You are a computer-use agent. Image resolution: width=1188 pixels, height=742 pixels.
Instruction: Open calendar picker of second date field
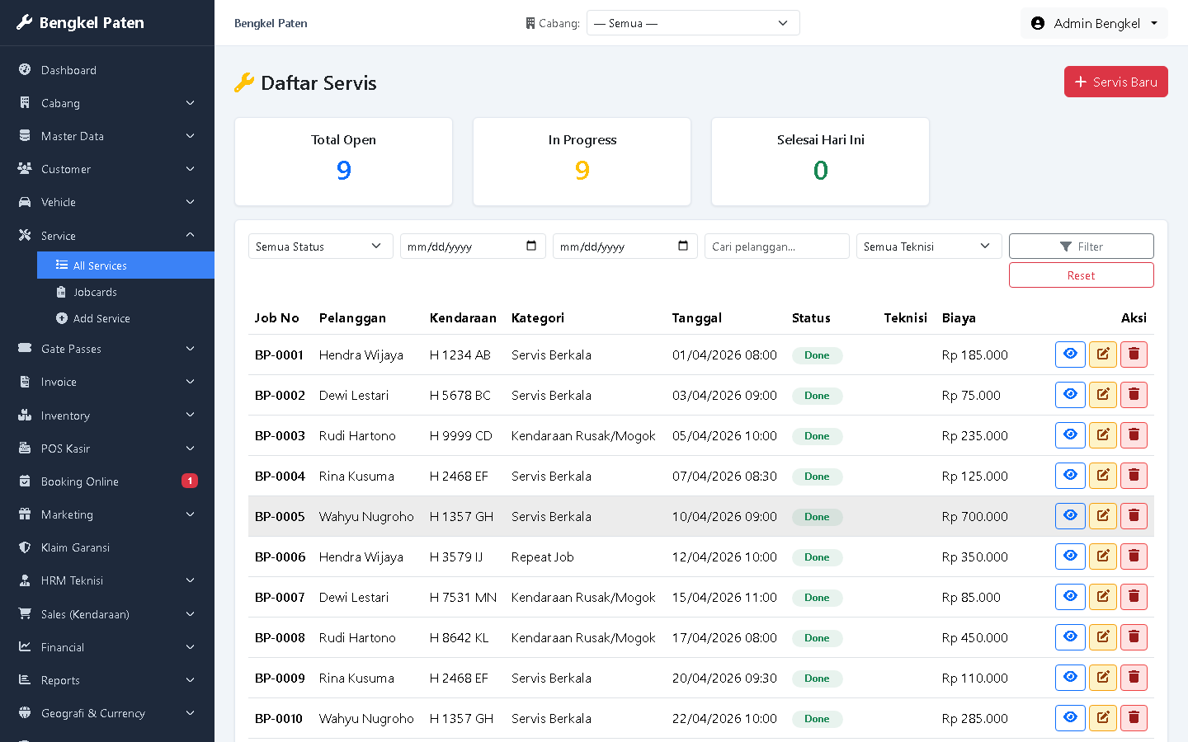tap(683, 246)
